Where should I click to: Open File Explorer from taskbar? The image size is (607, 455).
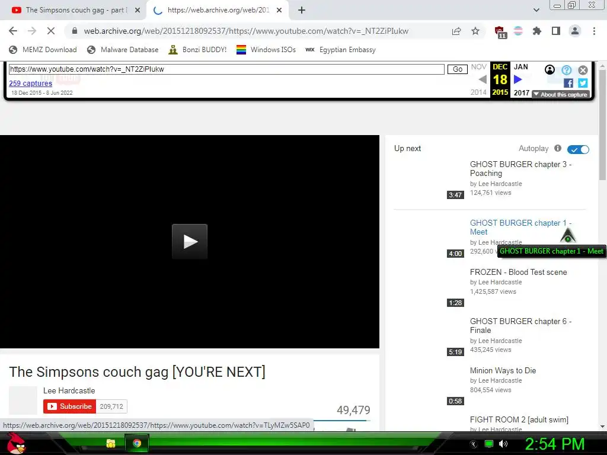pos(111,443)
